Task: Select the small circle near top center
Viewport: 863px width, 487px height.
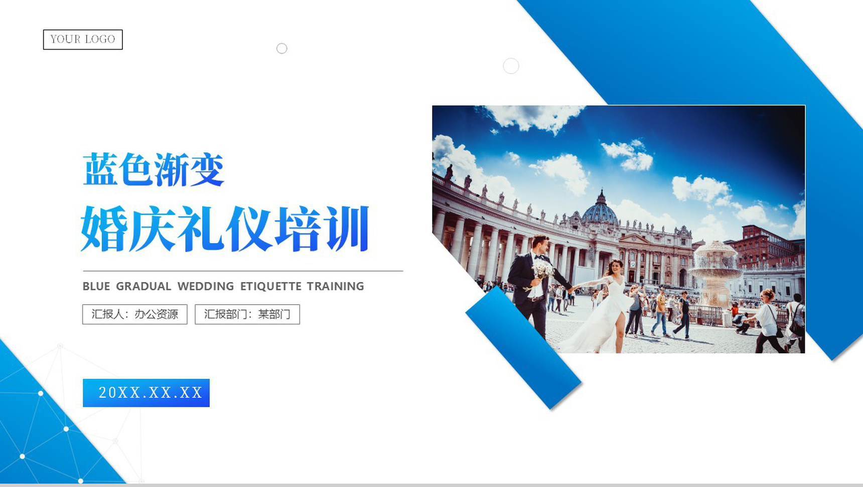Action: [282, 49]
